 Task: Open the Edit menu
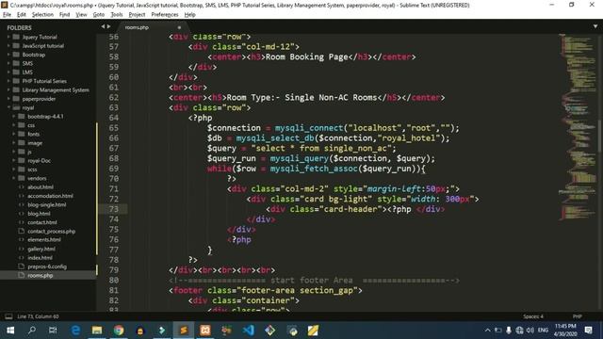click(x=22, y=15)
